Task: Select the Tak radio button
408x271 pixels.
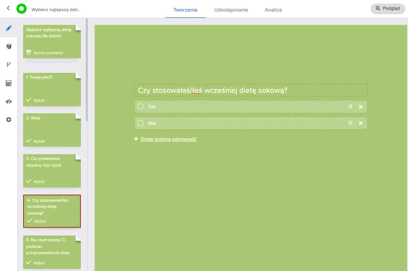Action: point(140,107)
